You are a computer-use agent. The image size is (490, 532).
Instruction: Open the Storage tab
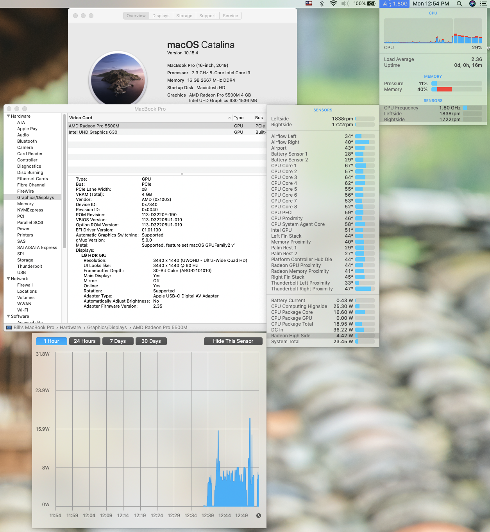184,16
